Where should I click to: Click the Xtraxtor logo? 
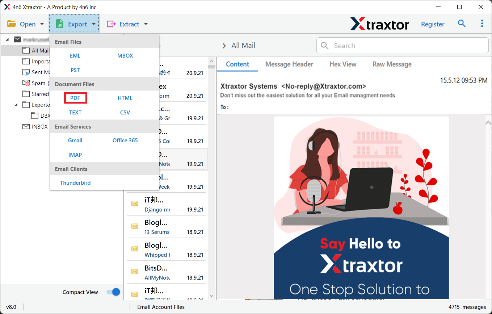(x=379, y=24)
